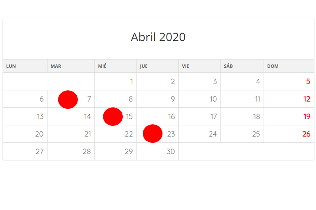The height and width of the screenshot is (210, 316).
Task: Pick day 19 in the Sunday column
Action: point(307,116)
